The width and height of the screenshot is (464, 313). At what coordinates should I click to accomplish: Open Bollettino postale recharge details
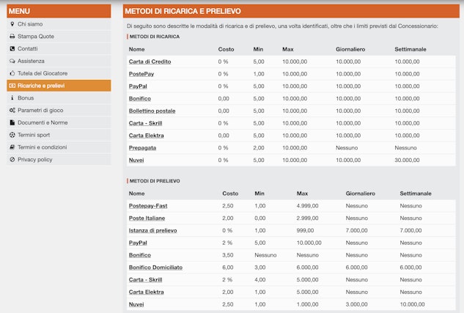click(x=152, y=111)
